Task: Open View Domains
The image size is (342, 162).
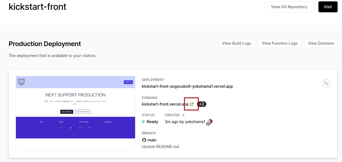Action: pyautogui.click(x=321, y=43)
